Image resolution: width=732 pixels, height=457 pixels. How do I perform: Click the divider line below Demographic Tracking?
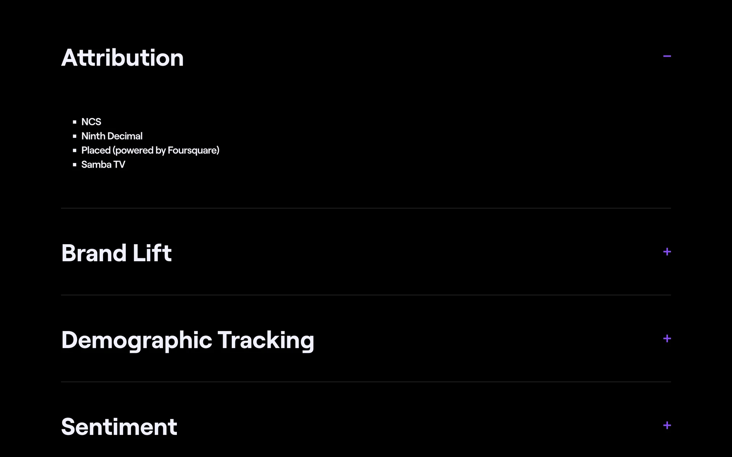[x=366, y=382]
